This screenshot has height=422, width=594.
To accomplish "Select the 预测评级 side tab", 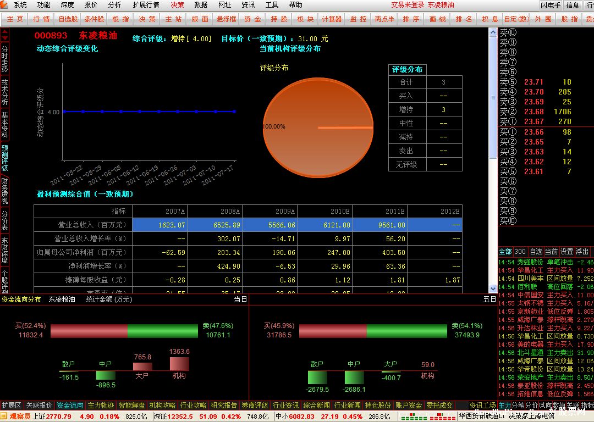I will (x=4, y=158).
